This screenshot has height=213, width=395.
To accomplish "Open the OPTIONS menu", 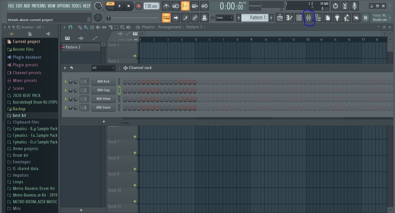I will pos(63,6).
